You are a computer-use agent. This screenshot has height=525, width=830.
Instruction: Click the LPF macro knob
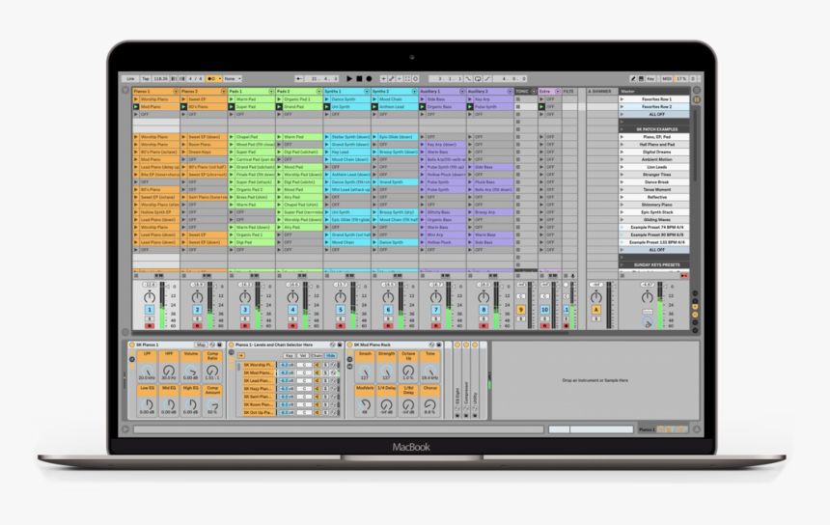(x=147, y=370)
